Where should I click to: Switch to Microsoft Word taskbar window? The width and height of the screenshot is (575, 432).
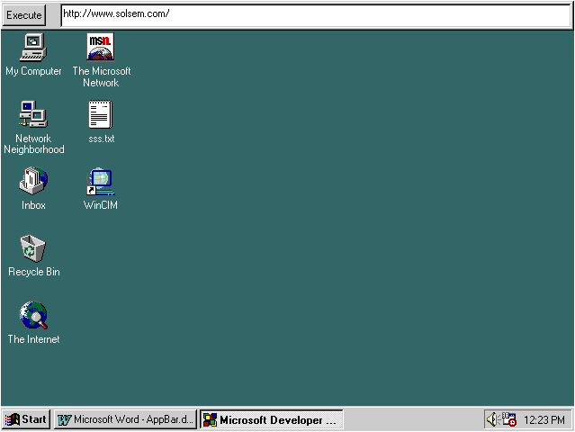coord(124,419)
